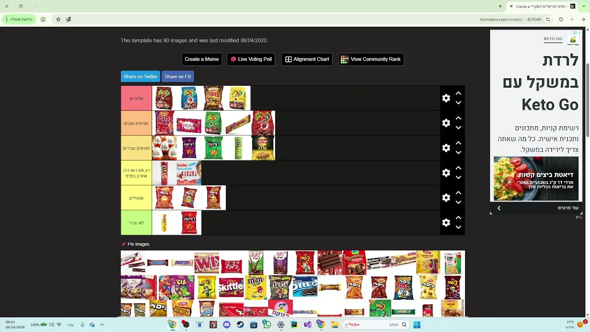The height and width of the screenshot is (332, 590).
Task: Move מגעילים tier row down
Action: tap(458, 202)
